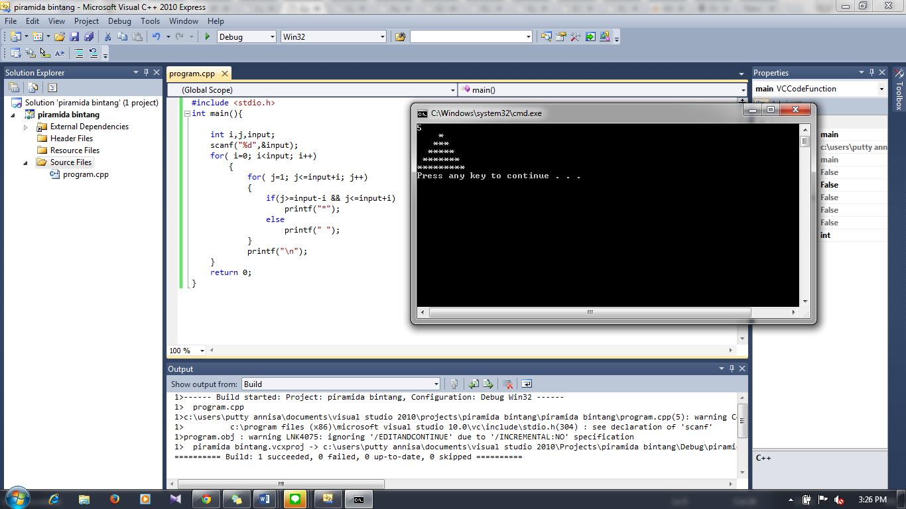Click the Start Debugging green arrow
This screenshot has width=906, height=509.
pos(208,36)
